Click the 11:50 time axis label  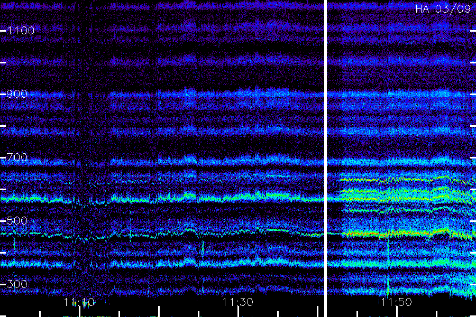[397, 302]
